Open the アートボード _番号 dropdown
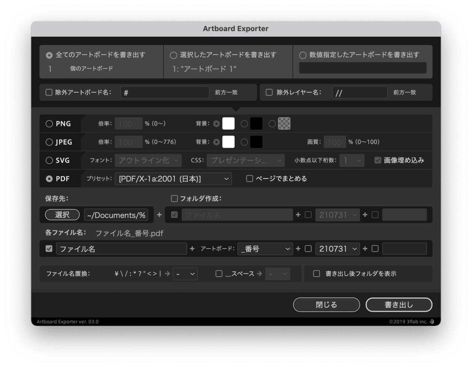472x367 pixels. 265,249
